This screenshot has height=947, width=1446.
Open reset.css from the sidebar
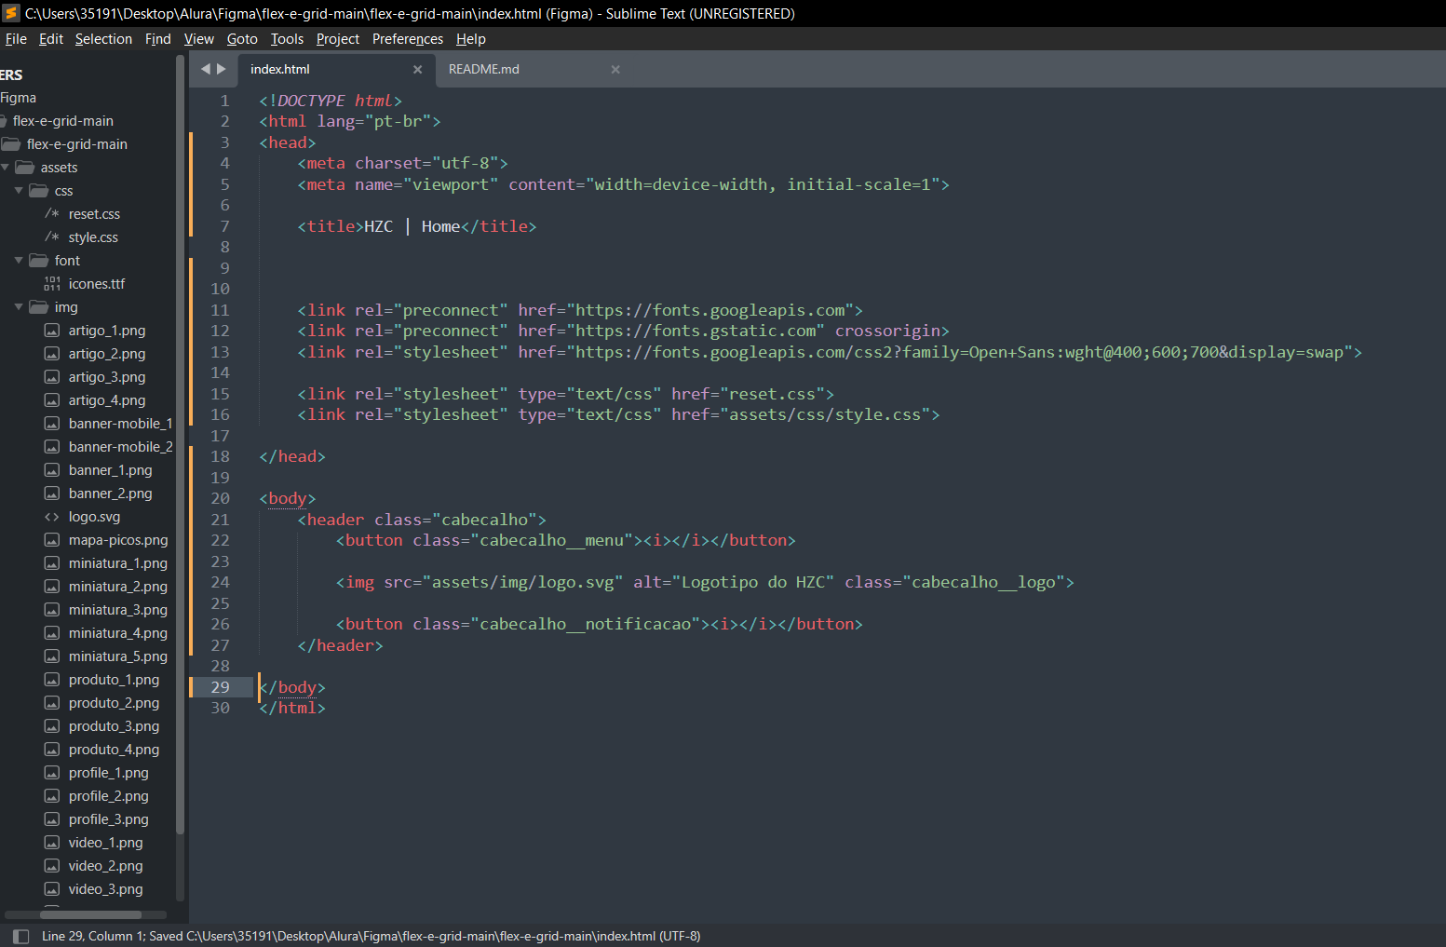pyautogui.click(x=94, y=214)
